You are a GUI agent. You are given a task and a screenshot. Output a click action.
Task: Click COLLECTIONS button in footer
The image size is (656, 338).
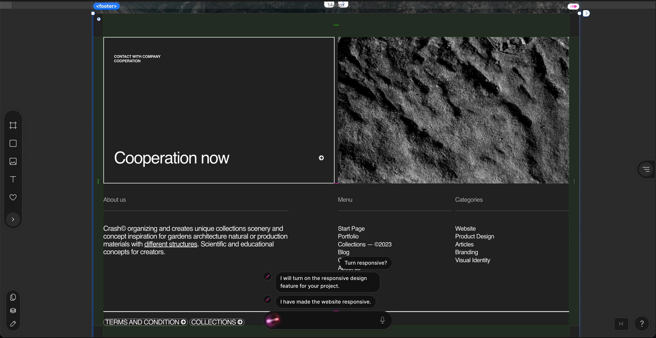217,322
